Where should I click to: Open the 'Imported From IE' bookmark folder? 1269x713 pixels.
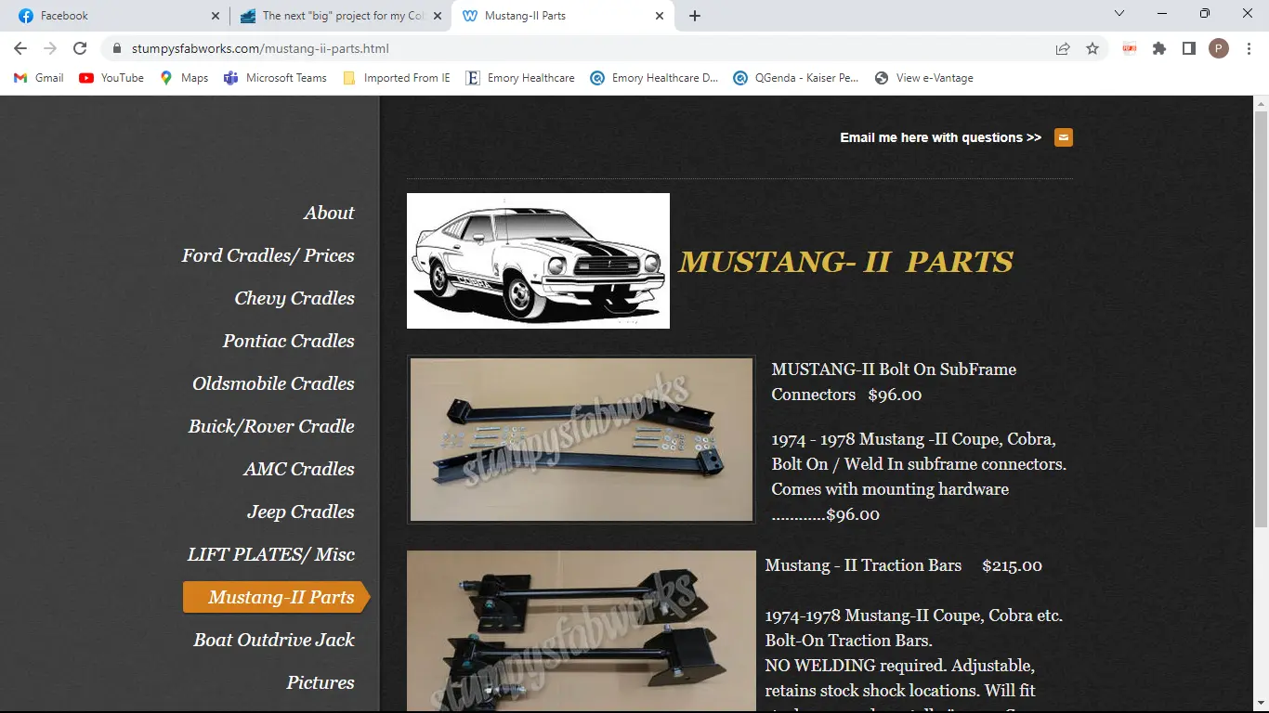coord(397,78)
